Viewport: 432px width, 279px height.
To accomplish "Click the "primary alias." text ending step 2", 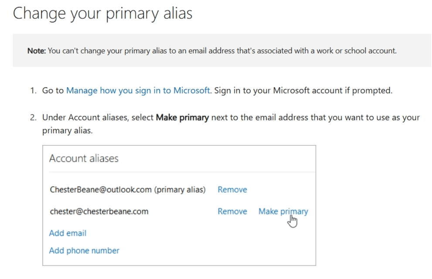I will coord(67,130).
